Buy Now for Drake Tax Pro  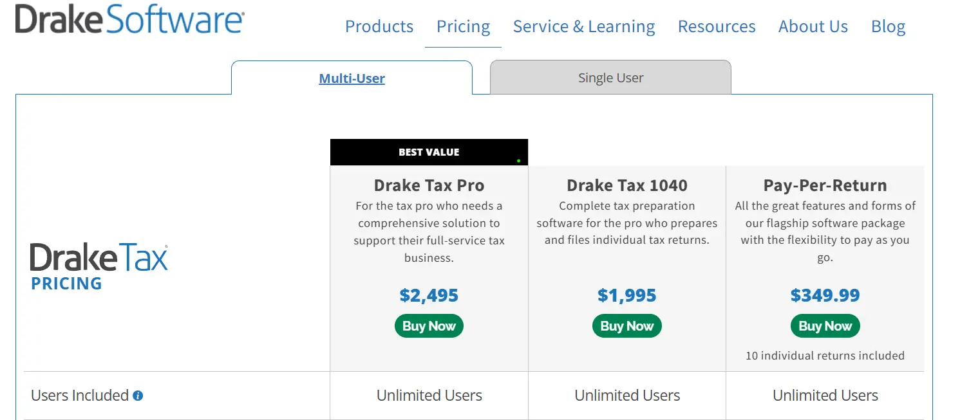[429, 325]
